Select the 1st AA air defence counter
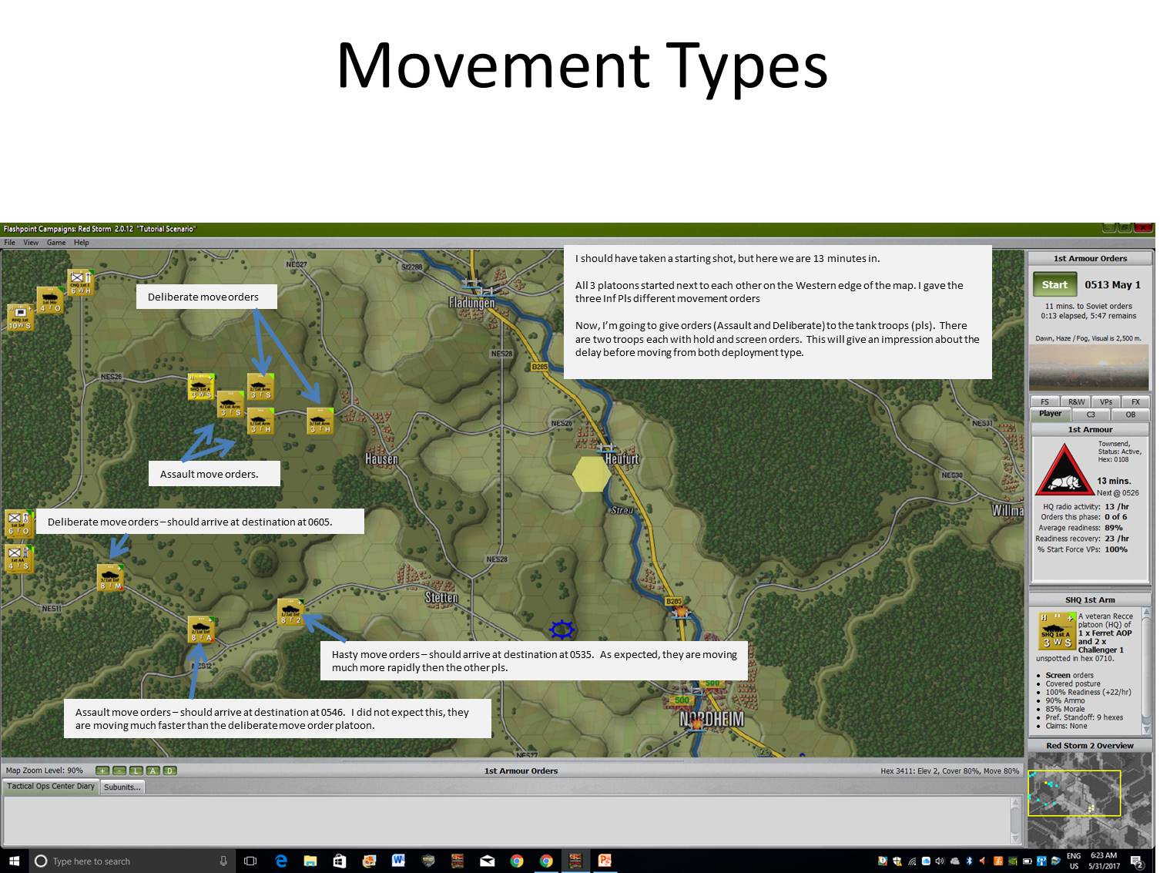 point(18,558)
